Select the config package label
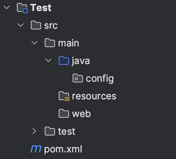This screenshot has height=159, width=176. (100, 79)
